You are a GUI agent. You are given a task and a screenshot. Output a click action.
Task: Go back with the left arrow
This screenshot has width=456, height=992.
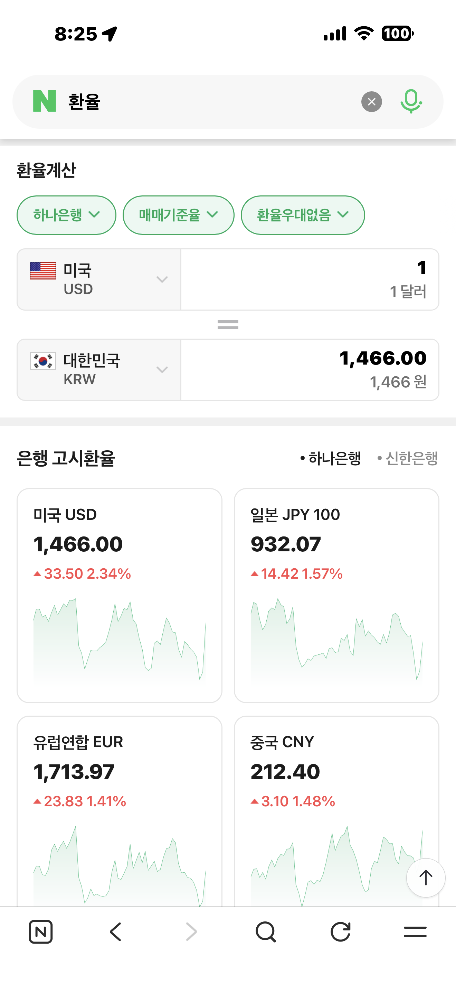[x=116, y=932]
